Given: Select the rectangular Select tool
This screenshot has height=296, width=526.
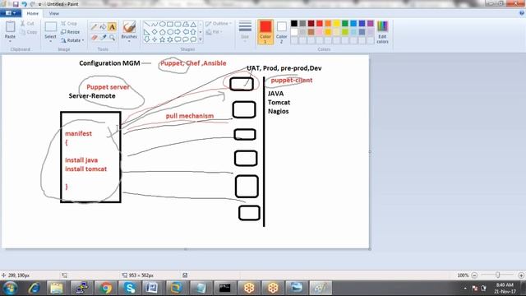Looking at the screenshot, I should click(x=51, y=27).
